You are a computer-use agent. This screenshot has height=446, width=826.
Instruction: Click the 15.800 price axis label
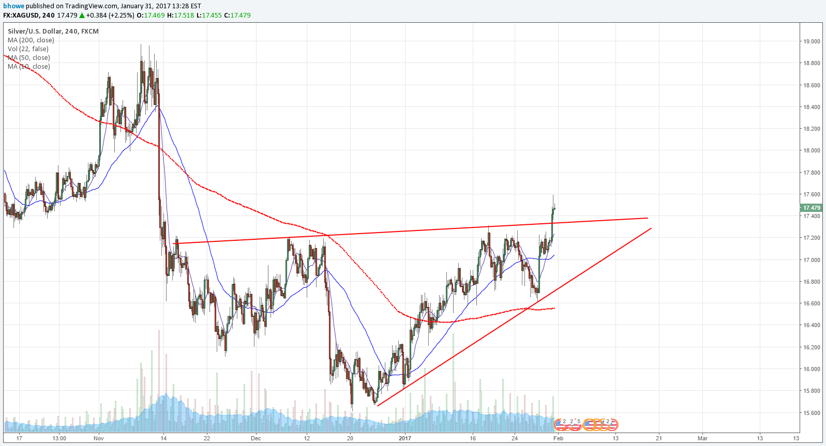pyautogui.click(x=812, y=391)
